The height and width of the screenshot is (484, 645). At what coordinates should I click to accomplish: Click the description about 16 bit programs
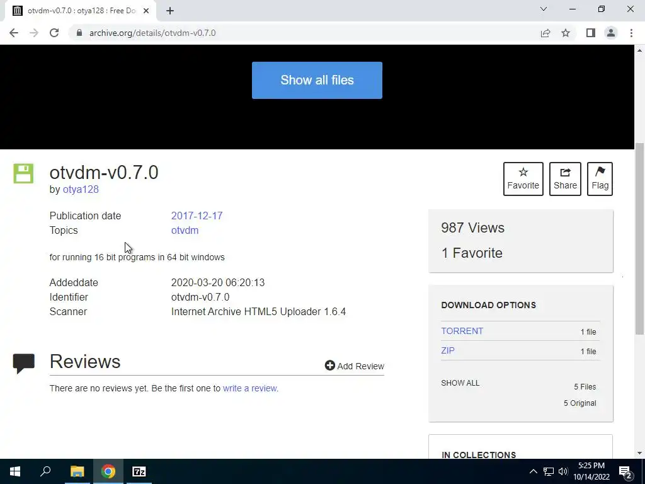point(137,257)
